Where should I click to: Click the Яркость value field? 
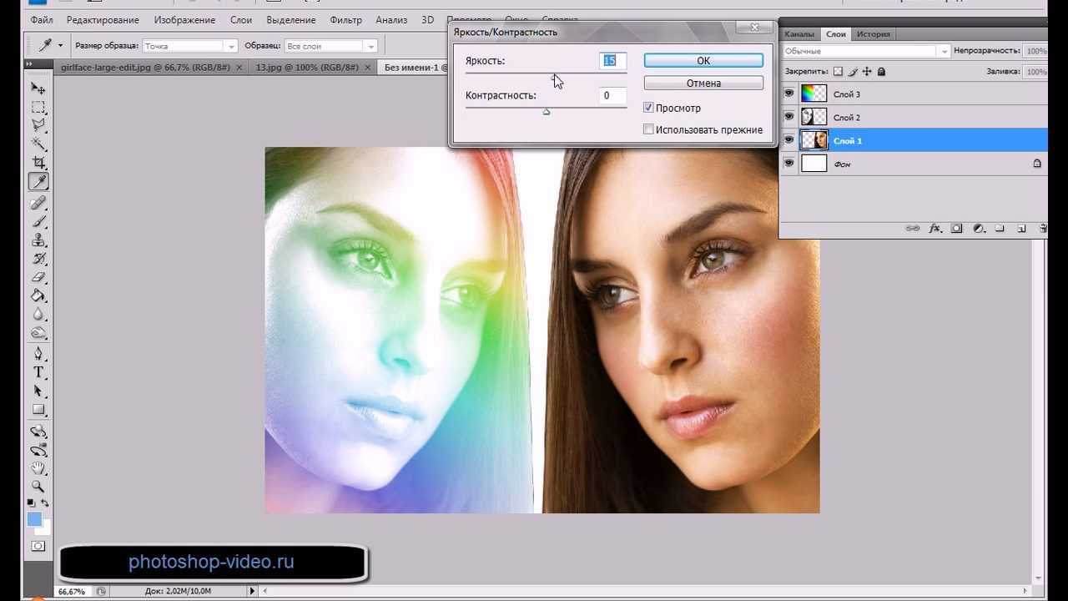pyautogui.click(x=612, y=60)
